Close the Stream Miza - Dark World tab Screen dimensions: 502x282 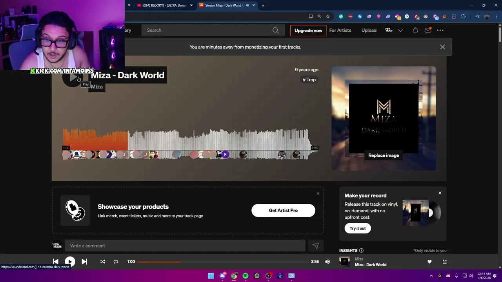point(253,5)
